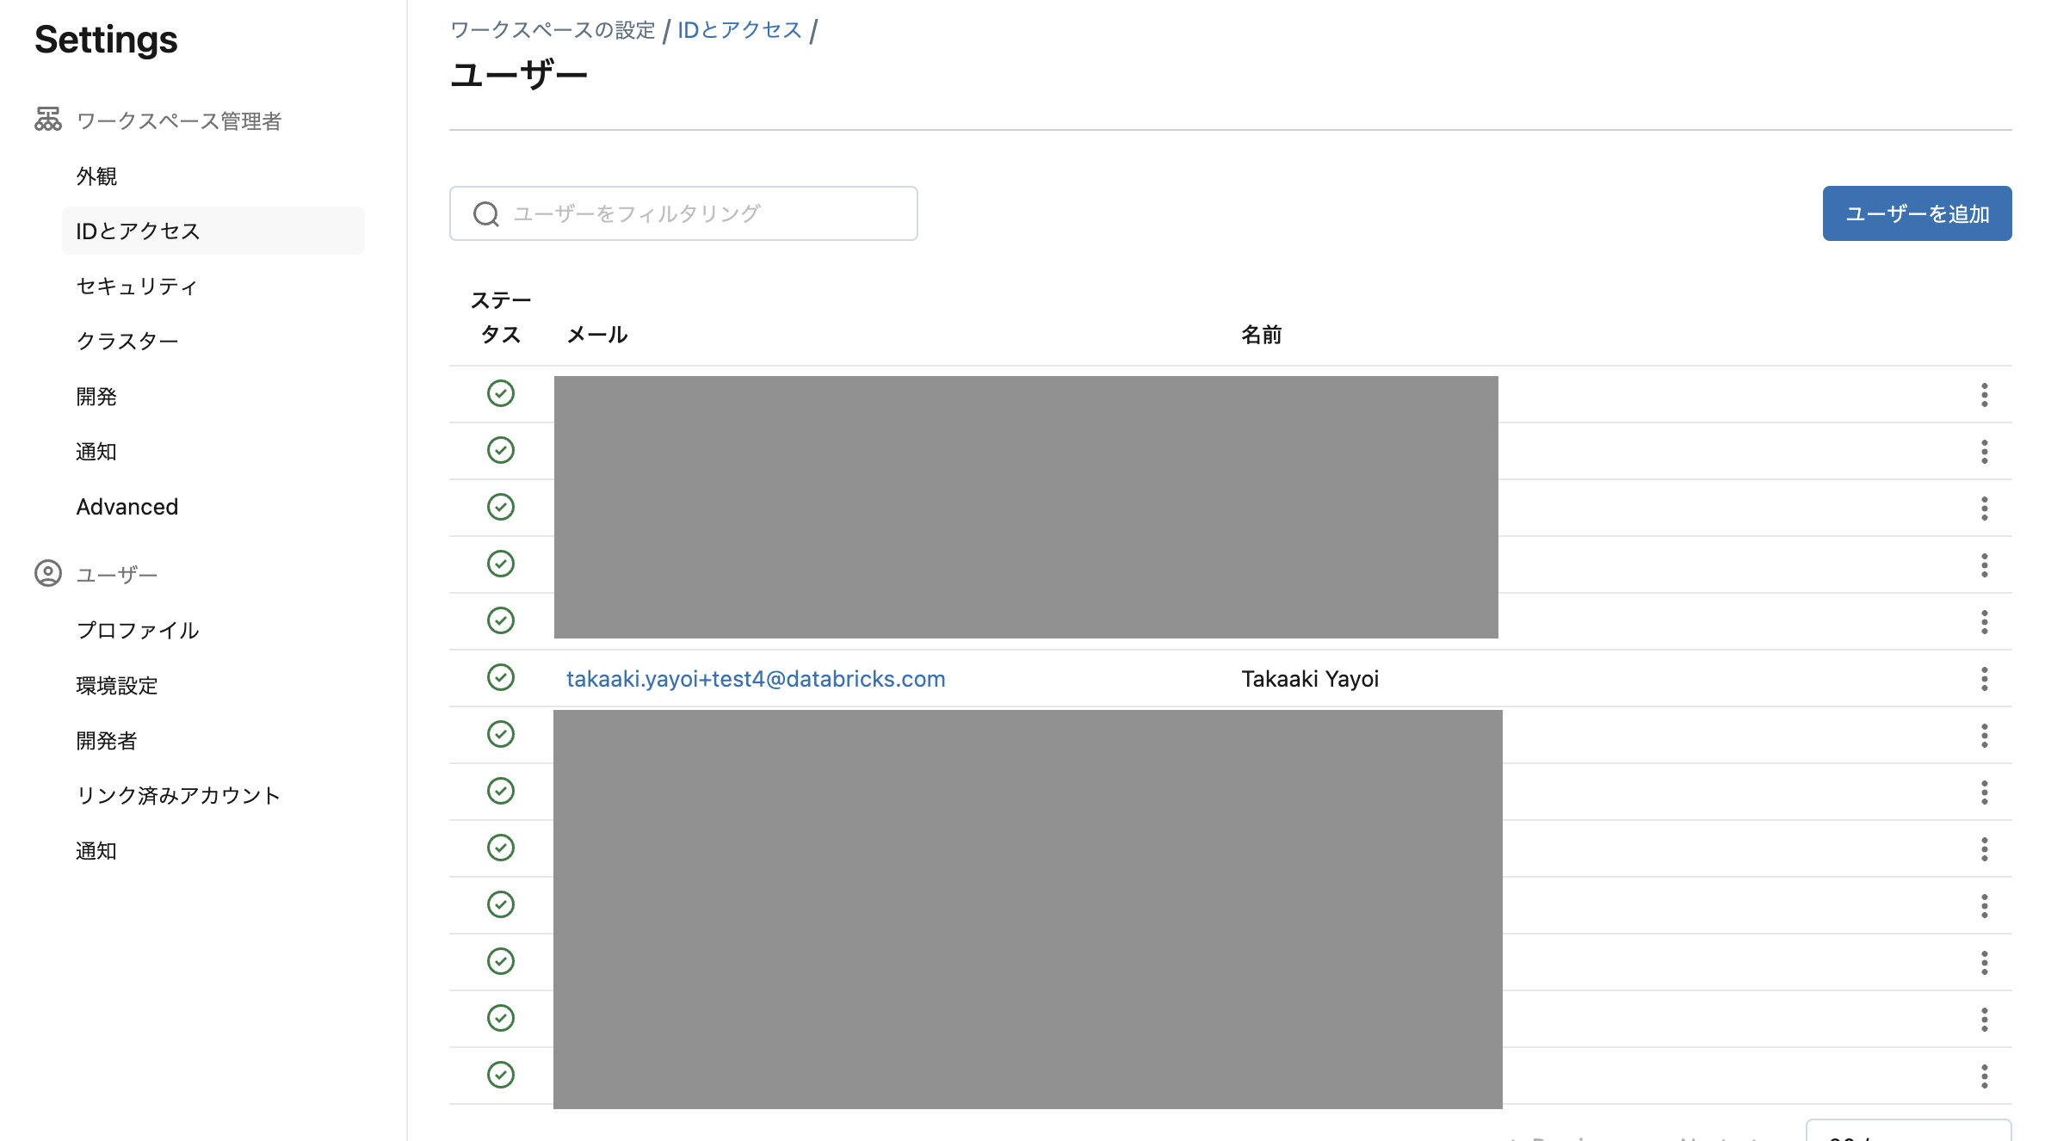Open the Advanced settings page
This screenshot has height=1141, width=2045.
pyautogui.click(x=127, y=506)
